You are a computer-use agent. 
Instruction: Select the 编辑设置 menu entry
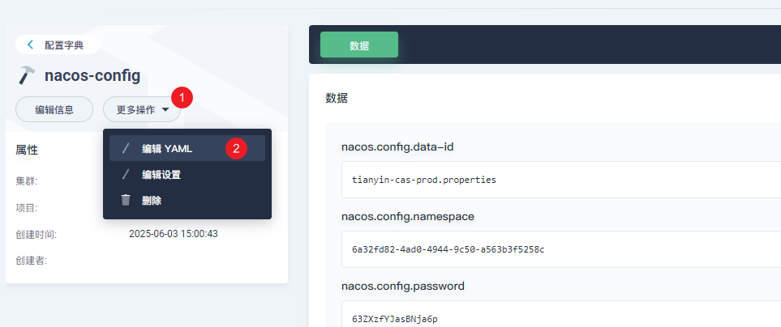161,174
